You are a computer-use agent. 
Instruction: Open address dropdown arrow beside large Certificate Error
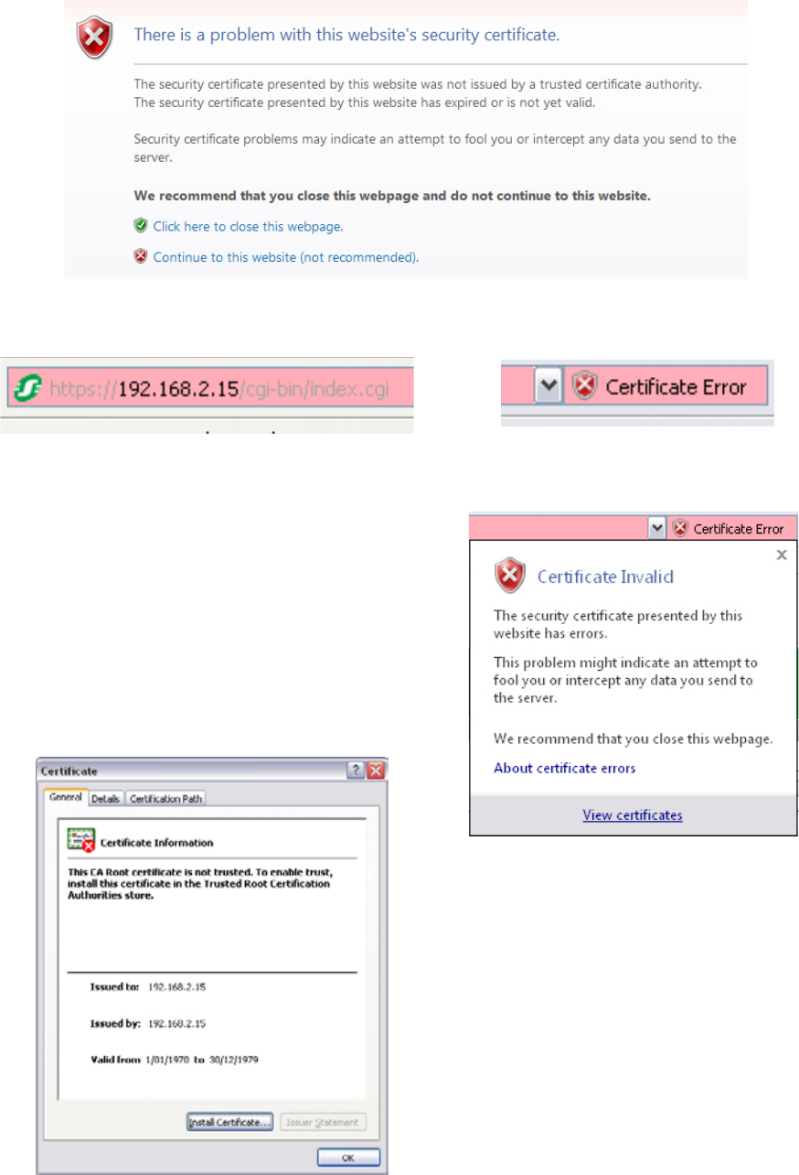pyautogui.click(x=547, y=387)
